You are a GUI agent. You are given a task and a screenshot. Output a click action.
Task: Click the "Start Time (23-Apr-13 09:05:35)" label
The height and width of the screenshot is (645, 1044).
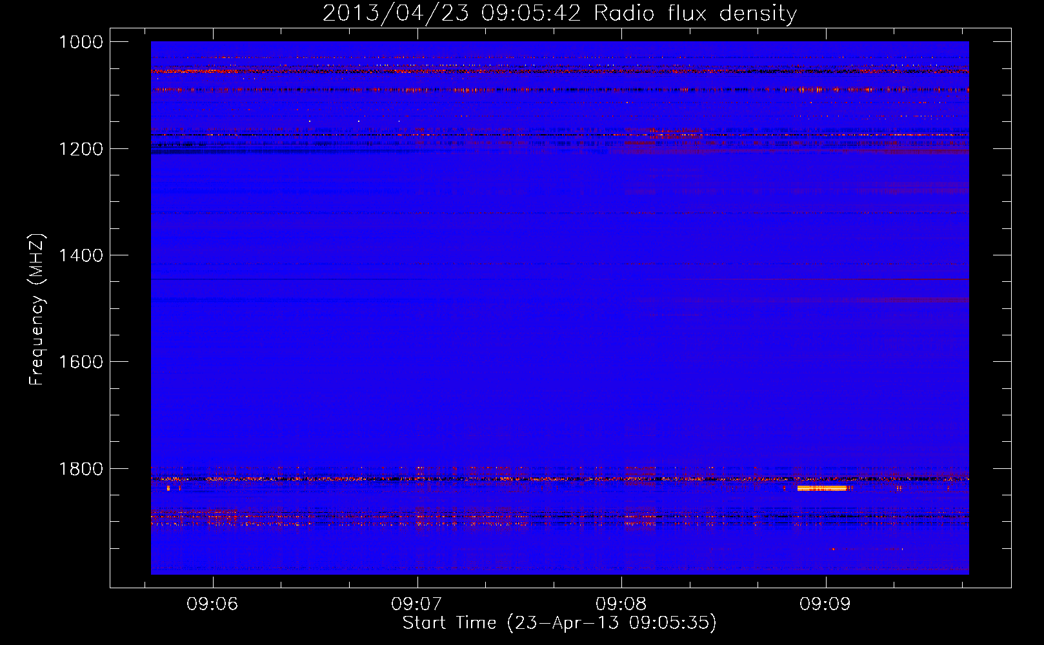[559, 623]
